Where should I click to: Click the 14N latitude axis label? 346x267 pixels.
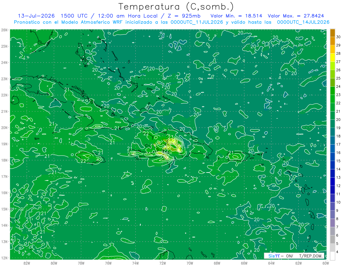[x=4, y=225]
